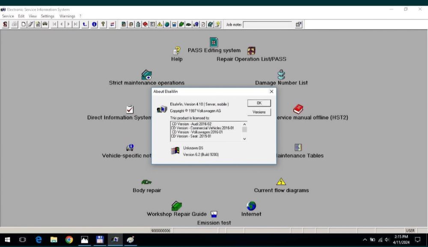Click the USER status bar entry
The image size is (428, 247).
pyautogui.click(x=410, y=231)
